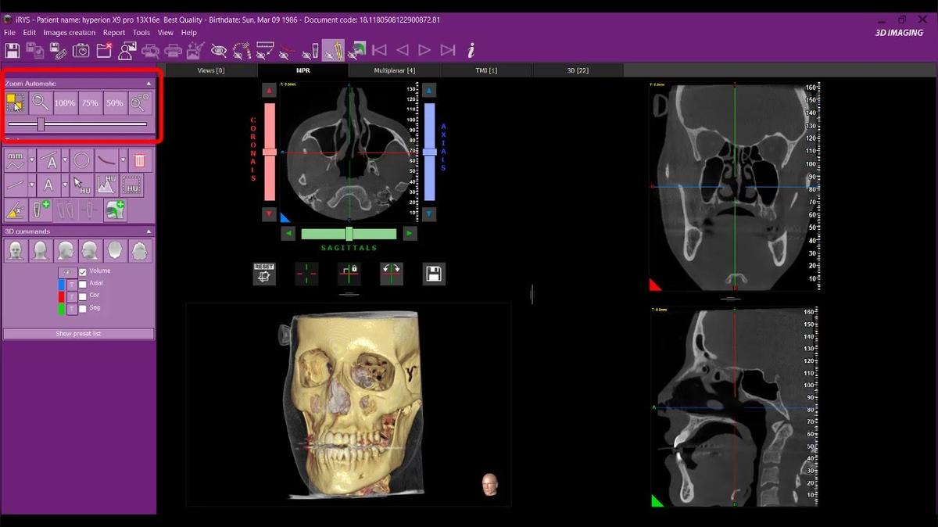Open dropdown next to angle tool

65,161
